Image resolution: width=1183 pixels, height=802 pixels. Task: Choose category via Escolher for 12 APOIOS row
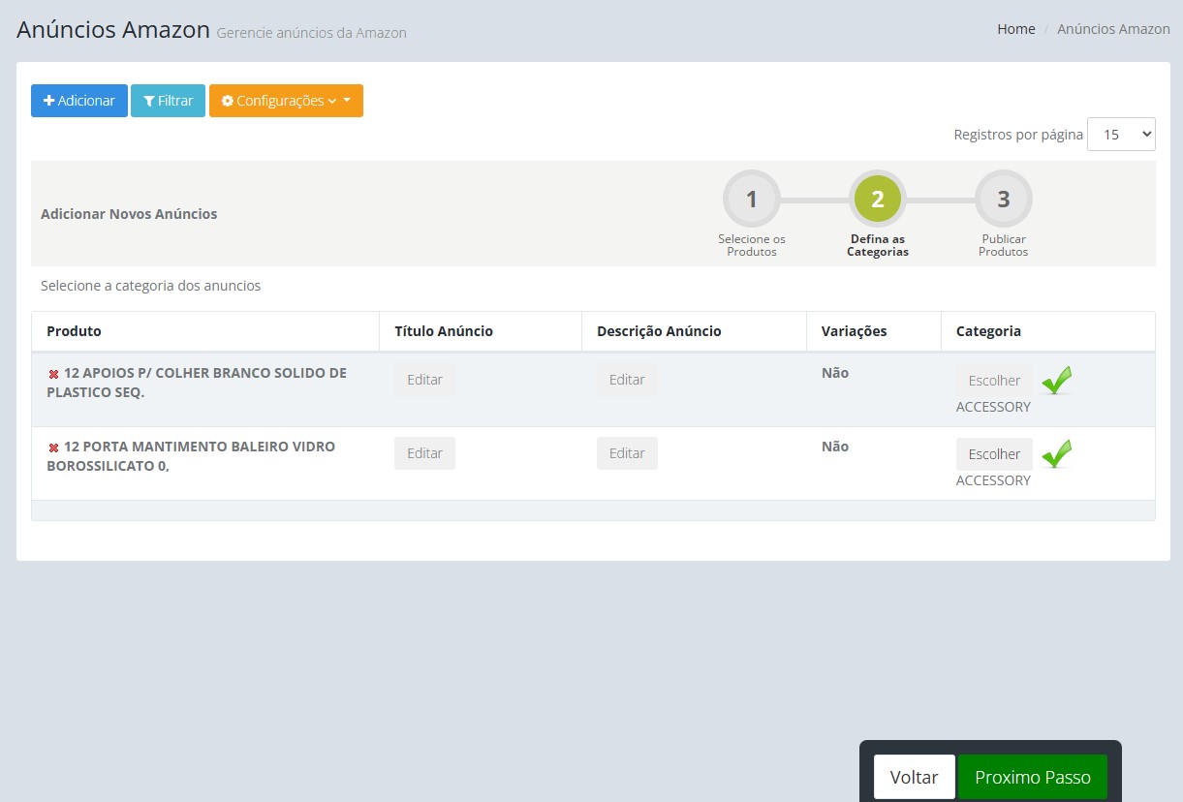click(994, 381)
